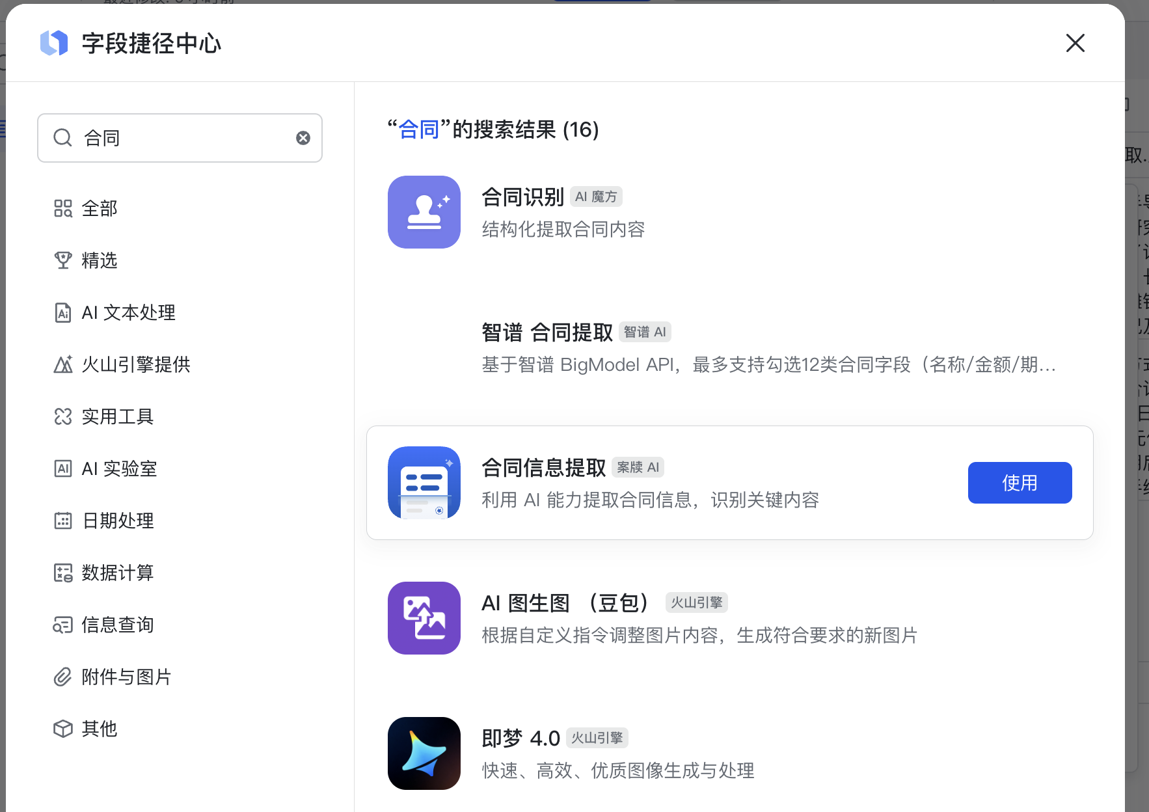Click the 合同识别 stamp icon
This screenshot has height=812, width=1149.
[x=424, y=212]
